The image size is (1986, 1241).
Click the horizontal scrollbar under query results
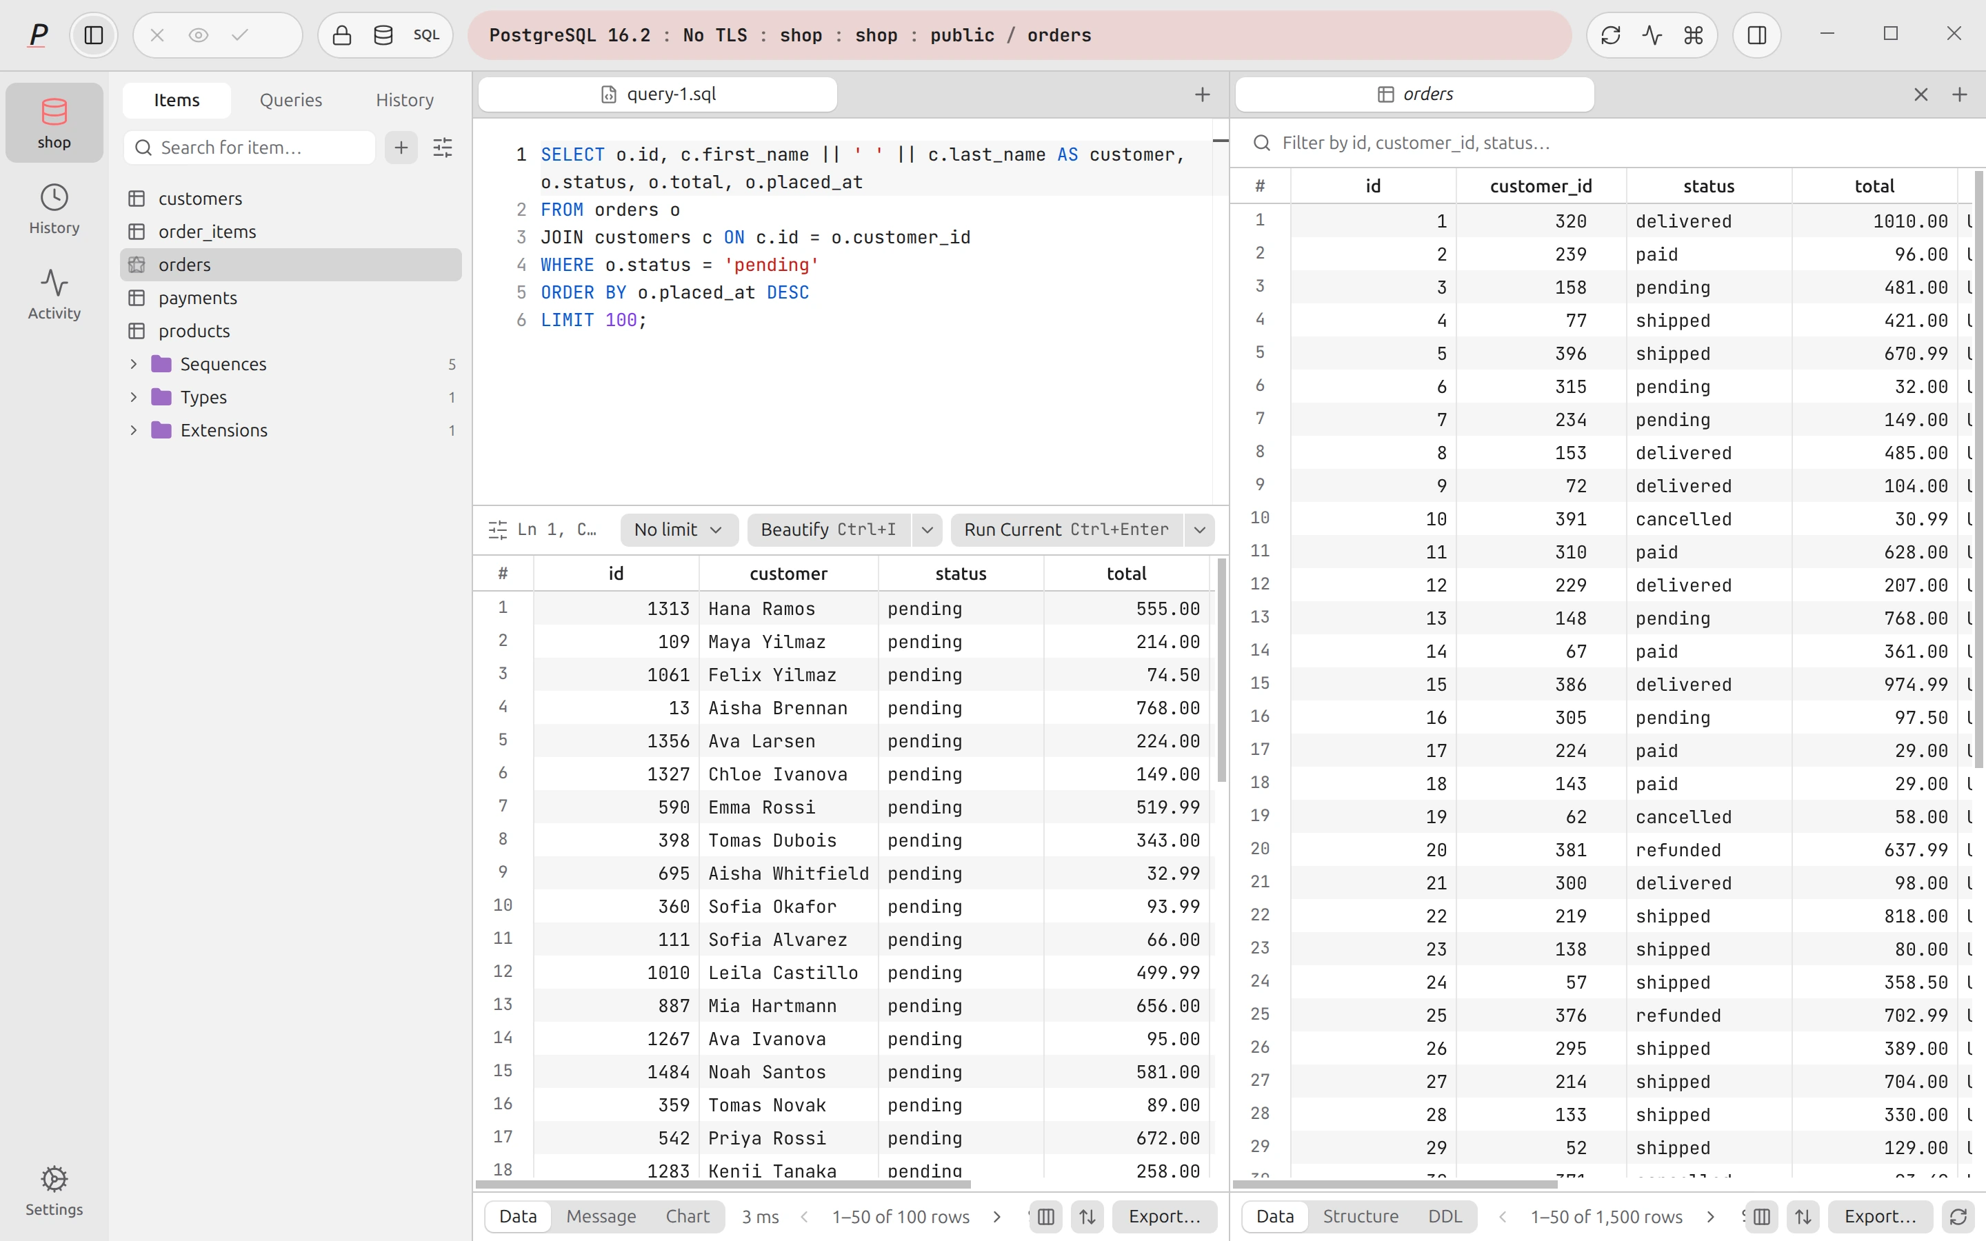coord(723,1184)
